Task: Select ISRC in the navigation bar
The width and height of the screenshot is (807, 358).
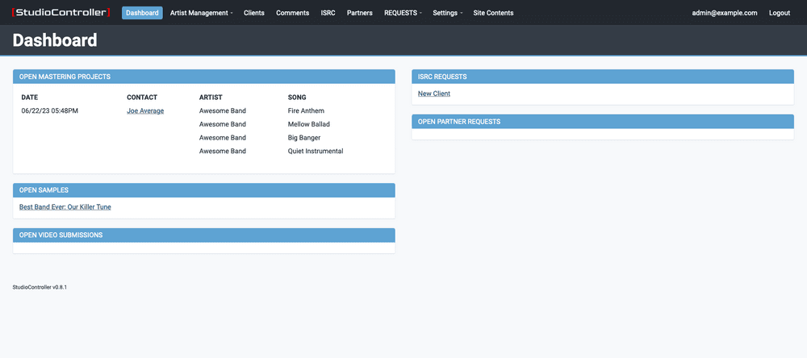Action: coord(328,13)
